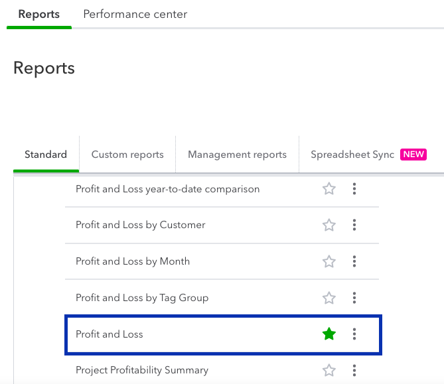444x384 pixels.
Task: Toggle favorite star for Profit and Loss by Tag Group
Action: [x=329, y=298]
